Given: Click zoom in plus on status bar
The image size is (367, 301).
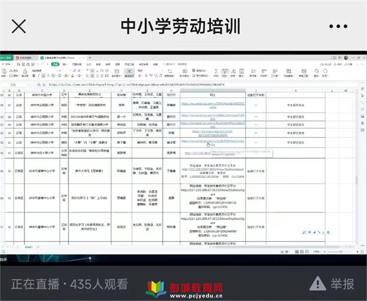Looking at the screenshot, I should pos(357,251).
